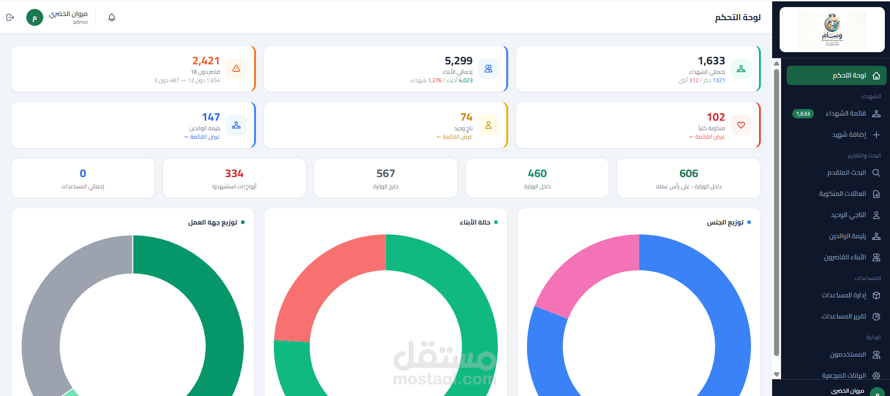Click the توزيع جهة العمل chart title
This screenshot has width=890, height=396.
point(213,222)
